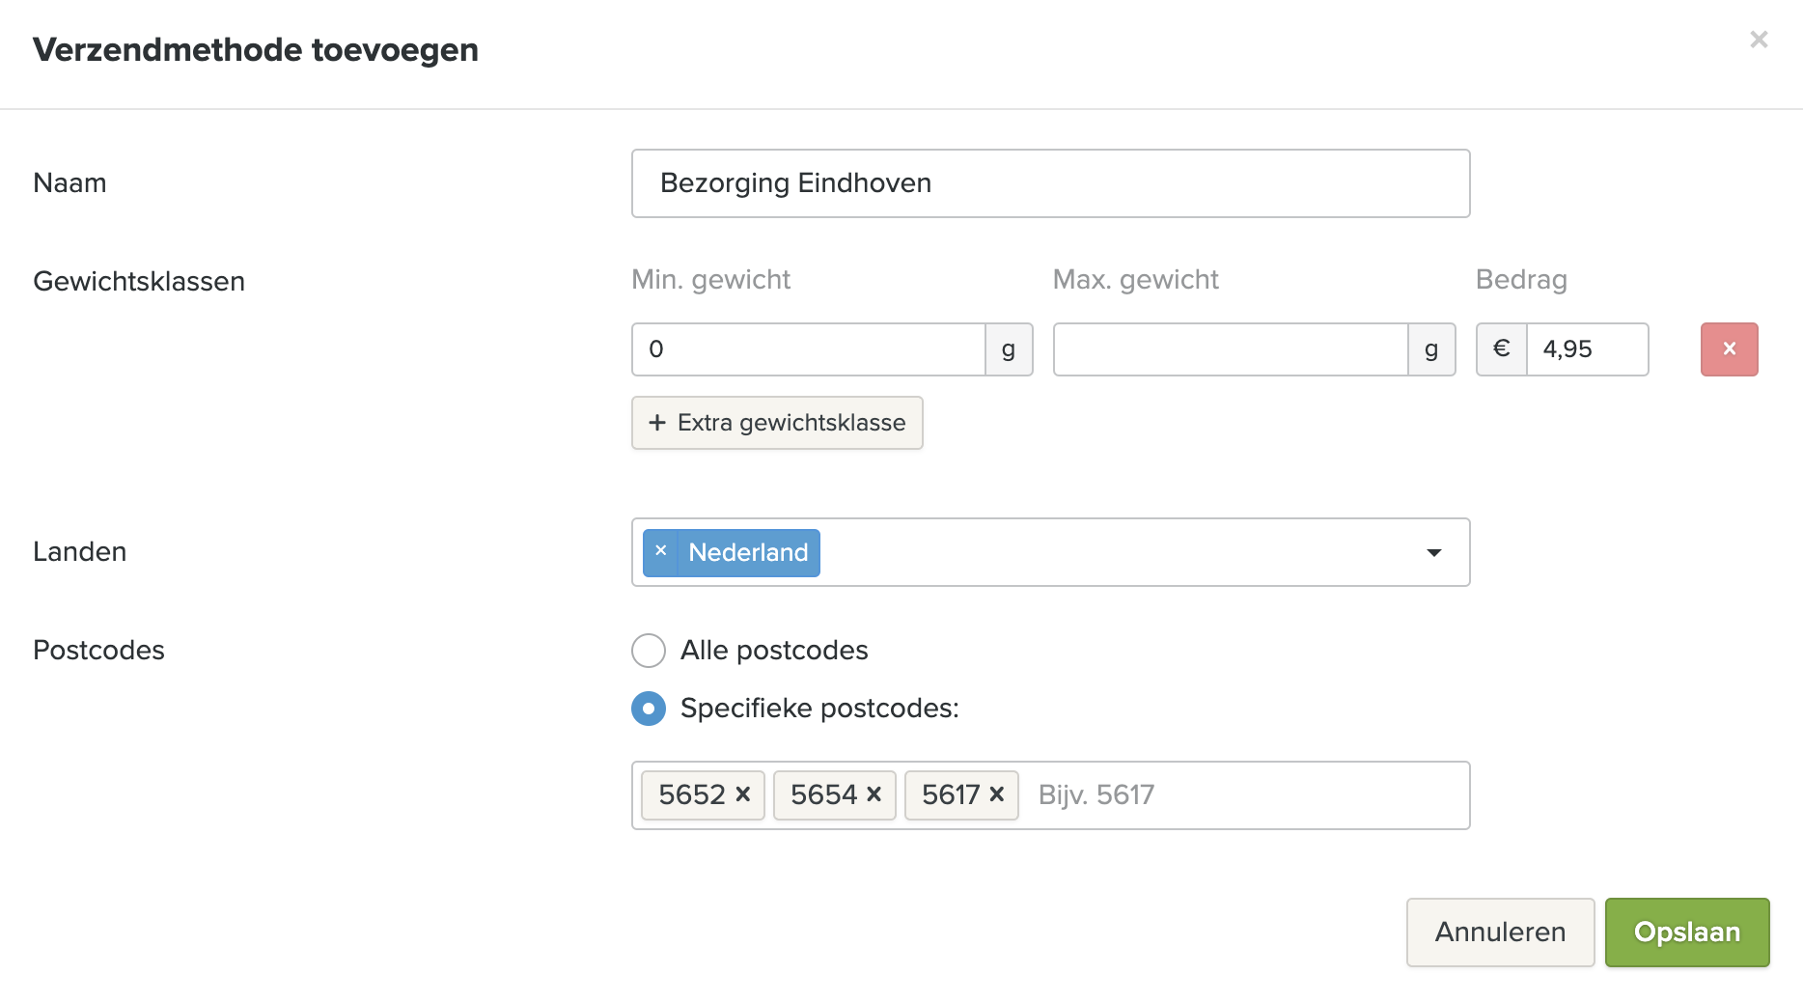This screenshot has width=1803, height=1002.
Task: Click the empty Max. gewicht input field
Action: (1231, 349)
